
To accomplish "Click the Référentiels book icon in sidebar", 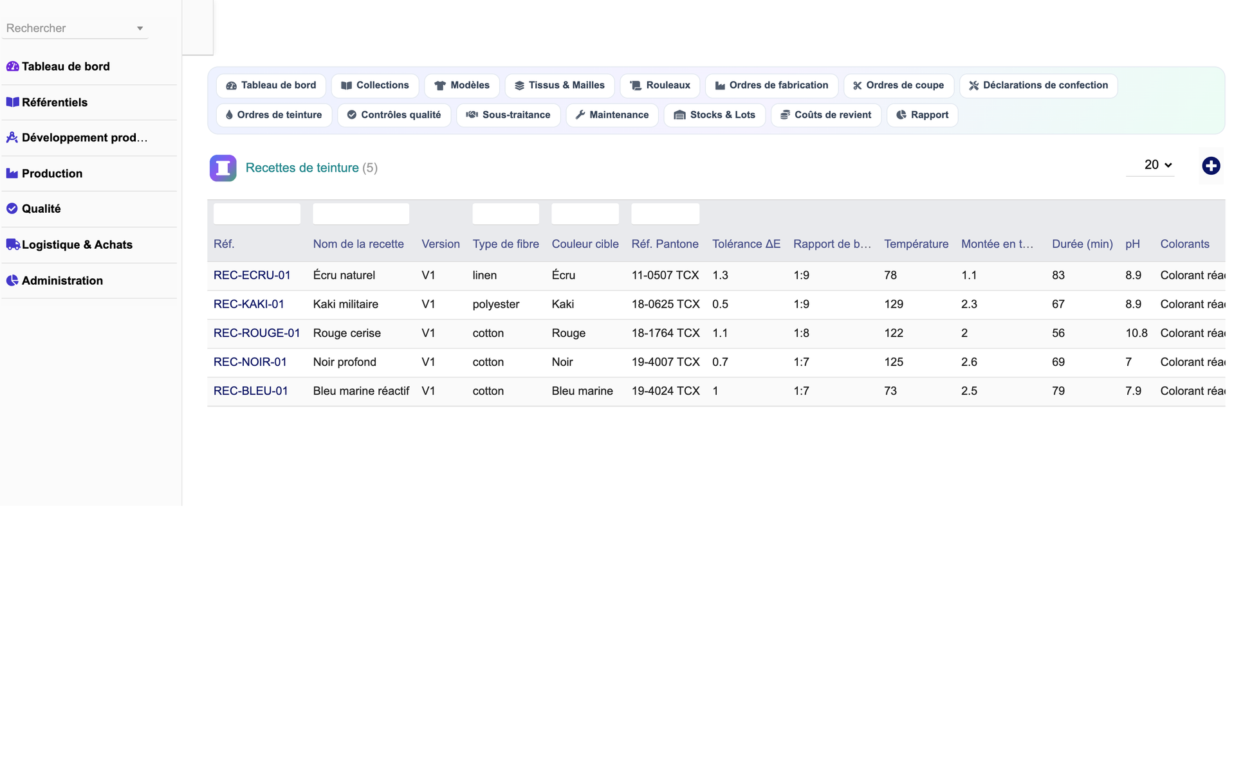I will 12,102.
